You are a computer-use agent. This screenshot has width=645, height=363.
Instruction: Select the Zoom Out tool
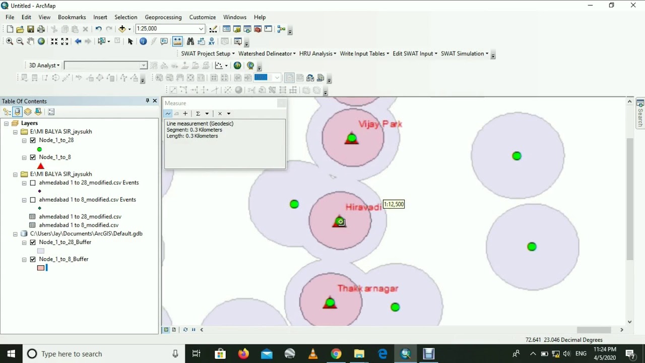tap(20, 41)
